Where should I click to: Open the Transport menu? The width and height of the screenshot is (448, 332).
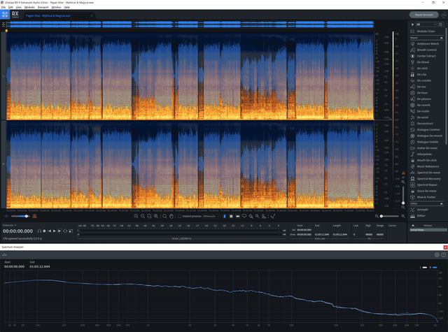43,7
